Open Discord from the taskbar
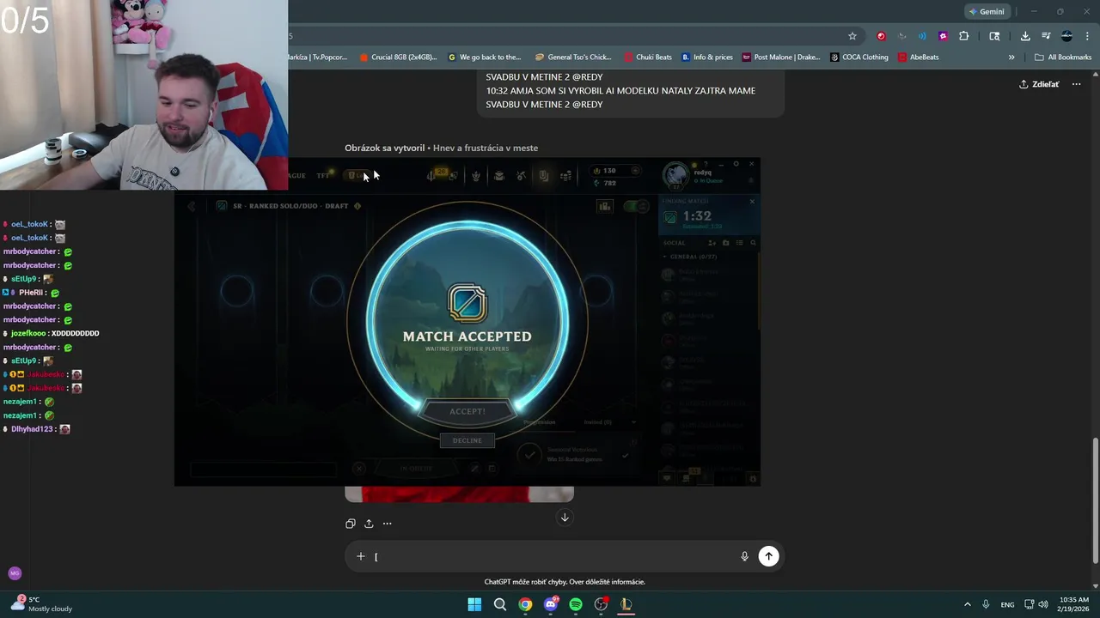1100x618 pixels. pyautogui.click(x=551, y=604)
